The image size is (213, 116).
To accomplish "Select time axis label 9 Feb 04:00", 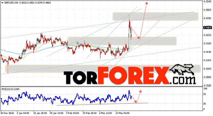I will tap(73, 113).
